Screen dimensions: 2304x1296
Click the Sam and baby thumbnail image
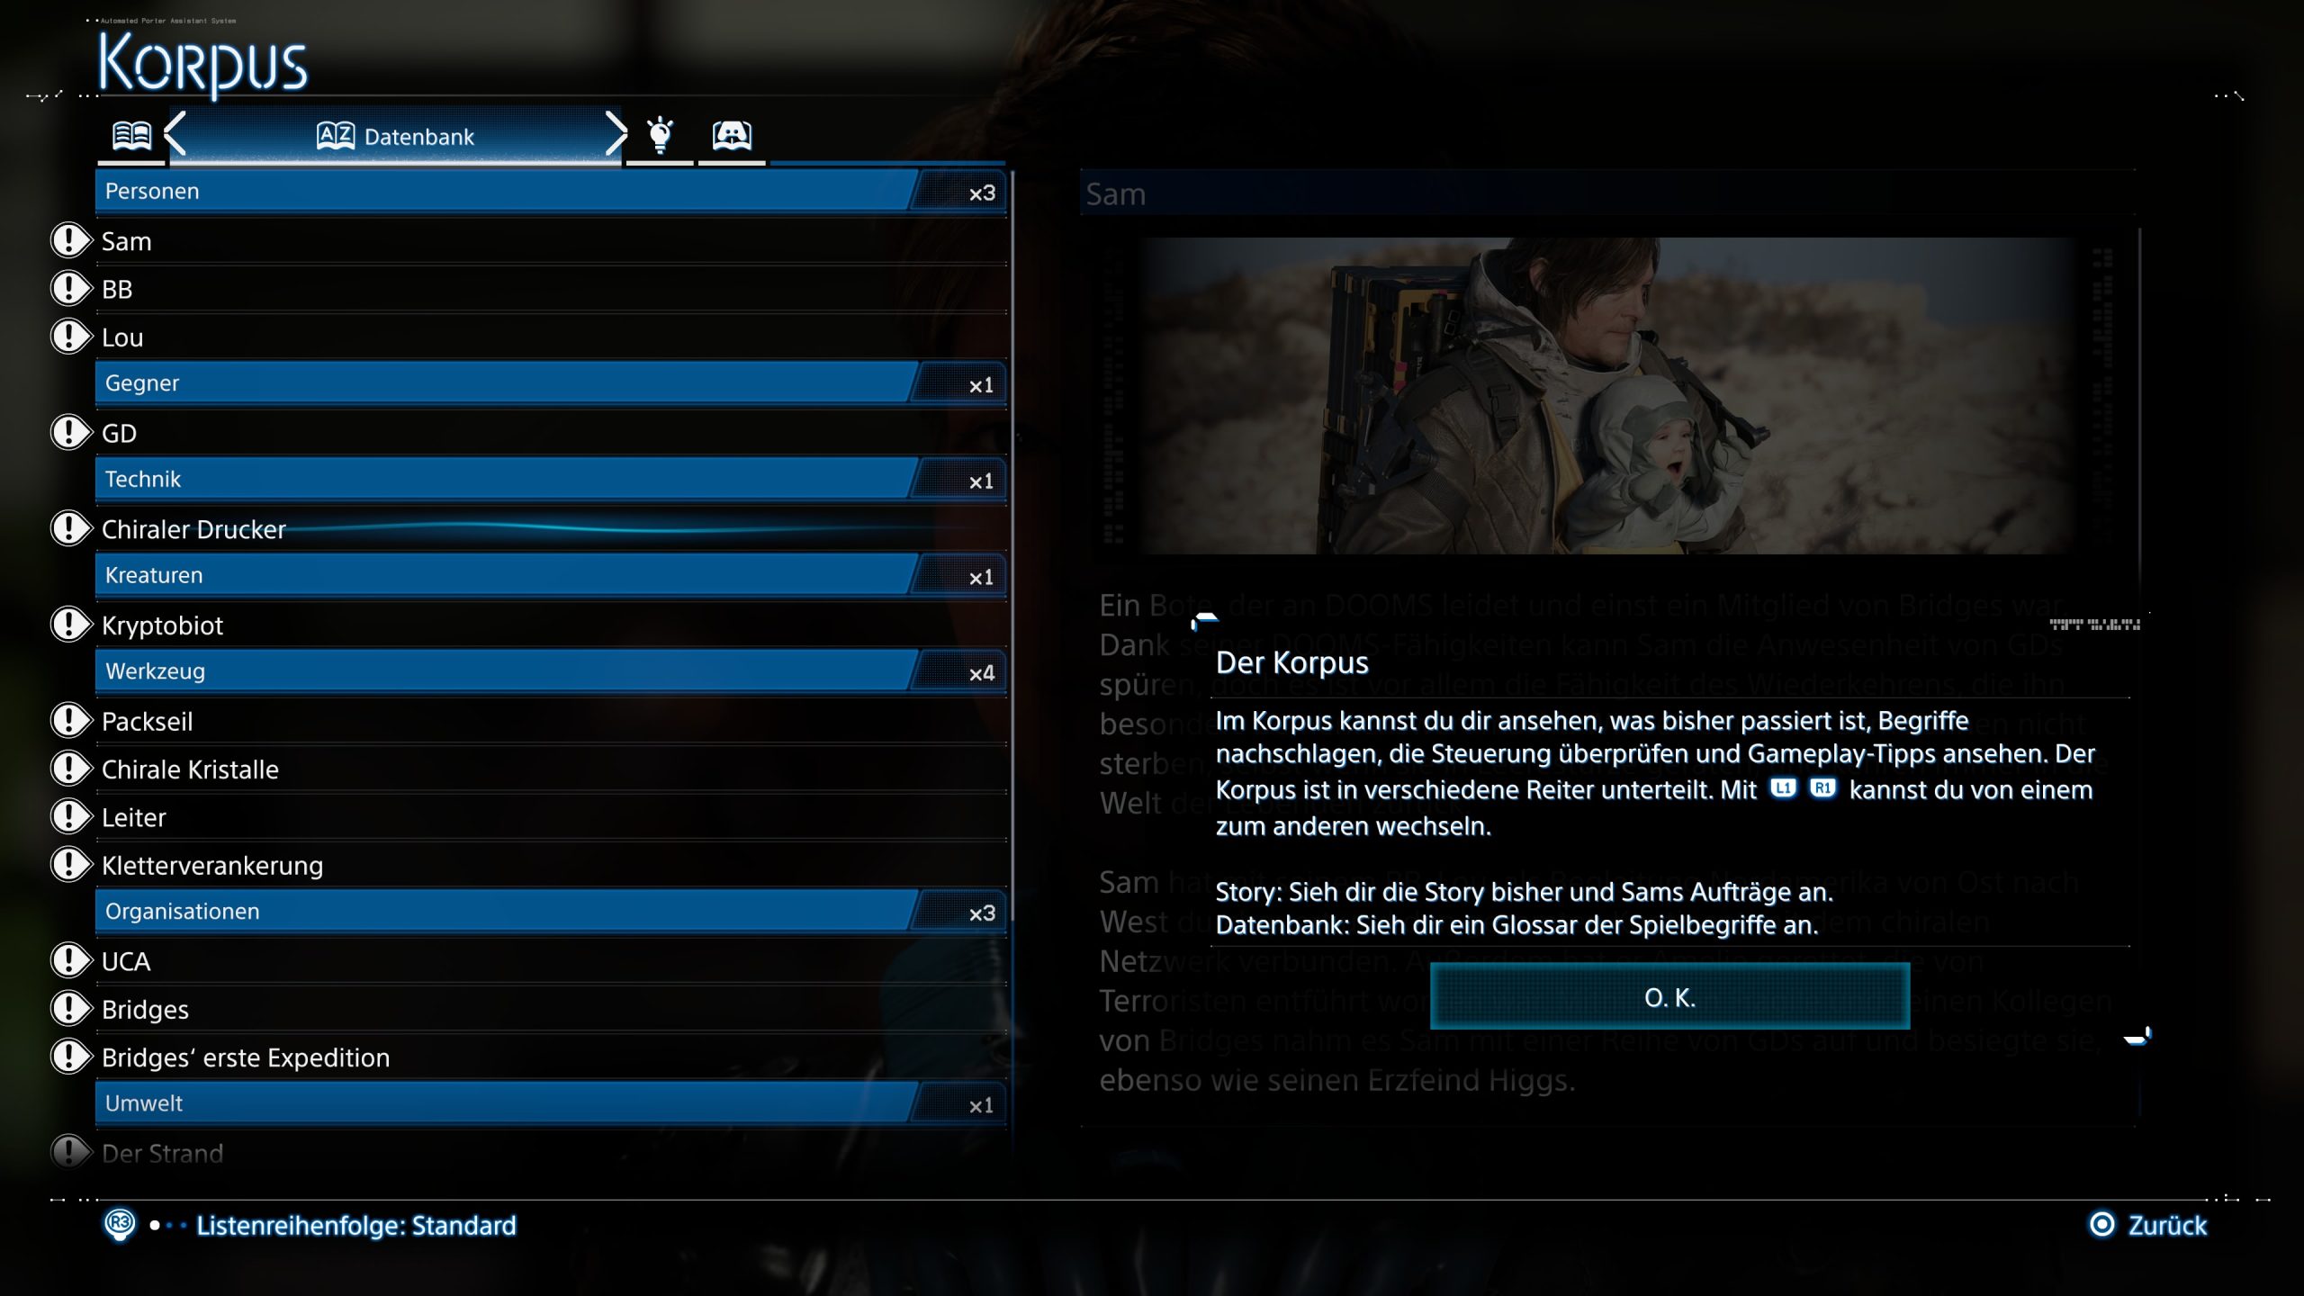[1609, 396]
